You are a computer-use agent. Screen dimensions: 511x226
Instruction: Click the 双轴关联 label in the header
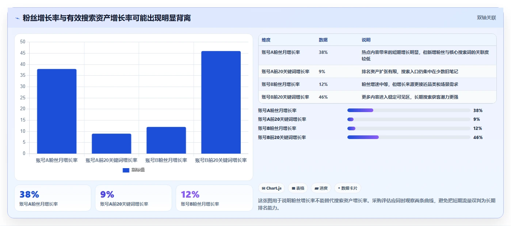pyautogui.click(x=487, y=18)
